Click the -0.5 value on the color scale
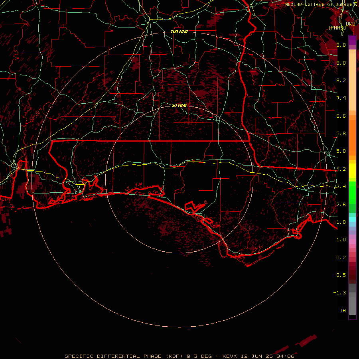 coord(339,275)
